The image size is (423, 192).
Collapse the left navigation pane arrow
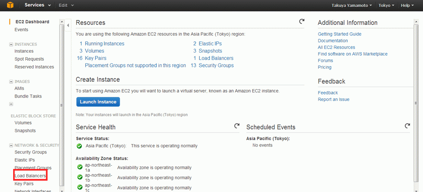tap(68, 25)
